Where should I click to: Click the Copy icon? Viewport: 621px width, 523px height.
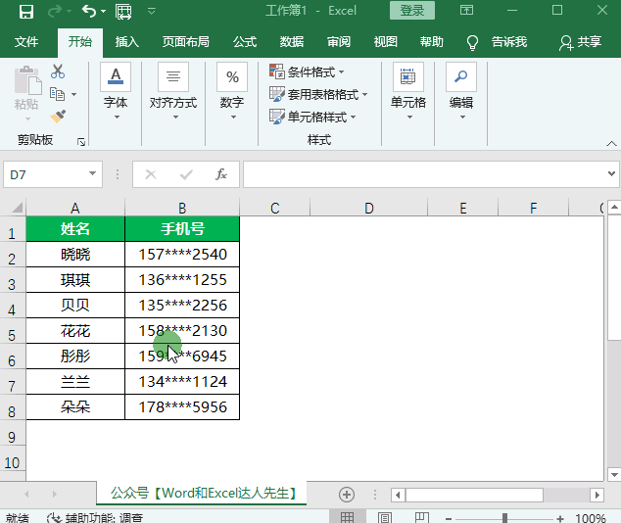58,94
